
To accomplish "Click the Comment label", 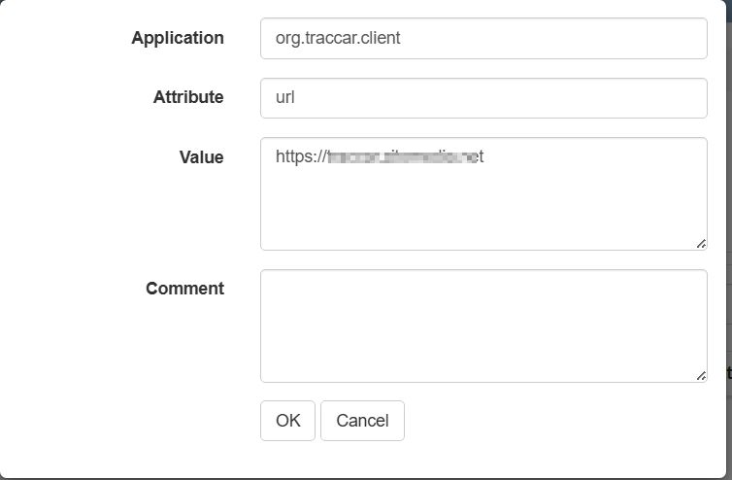I will [184, 289].
